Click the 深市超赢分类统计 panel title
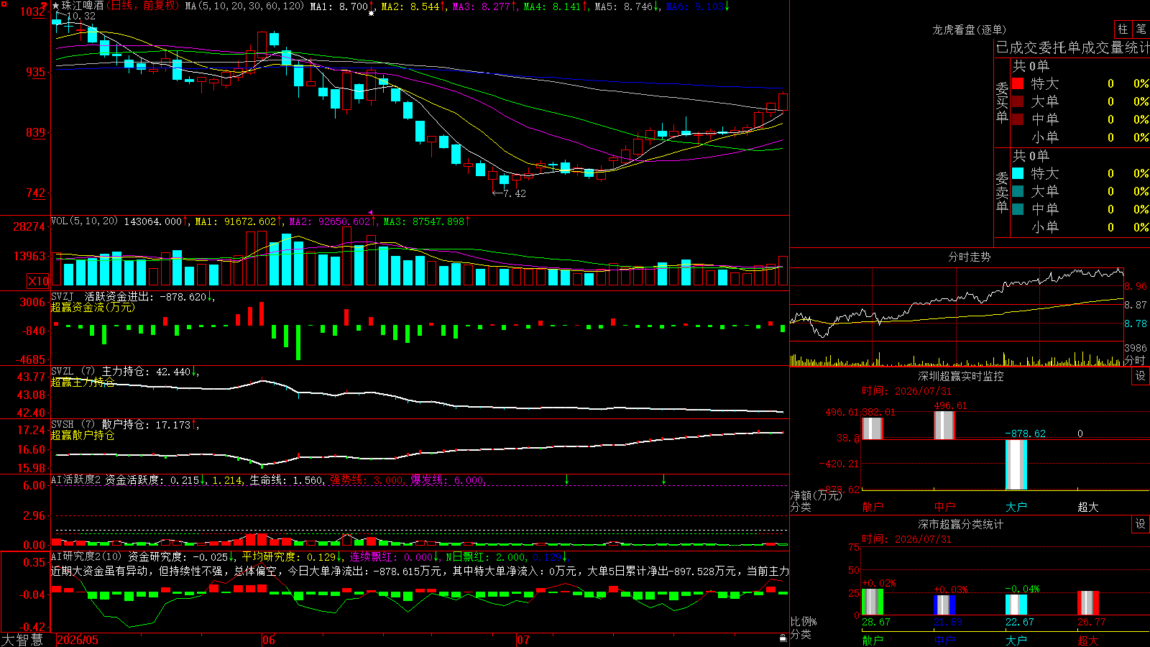The height and width of the screenshot is (647, 1150). tap(960, 524)
